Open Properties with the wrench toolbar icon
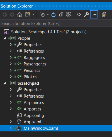This screenshot has width=112, height=137. click(86, 15)
